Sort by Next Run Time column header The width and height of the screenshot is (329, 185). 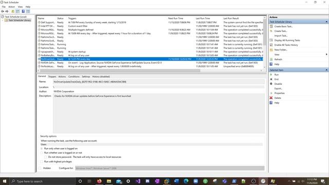click(x=176, y=18)
